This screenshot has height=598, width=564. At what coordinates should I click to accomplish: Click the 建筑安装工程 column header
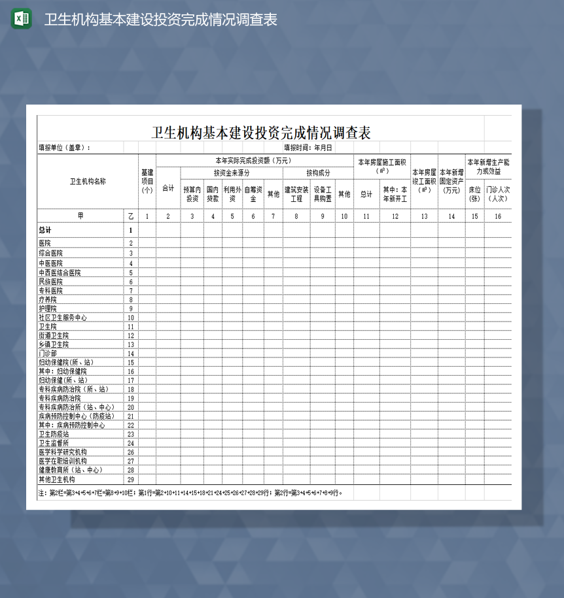point(296,194)
